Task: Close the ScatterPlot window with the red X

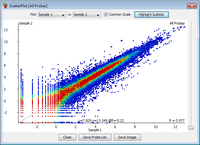Action: point(191,5)
